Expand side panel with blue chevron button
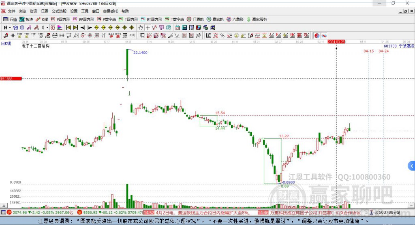The image size is (415, 225). pos(412,166)
